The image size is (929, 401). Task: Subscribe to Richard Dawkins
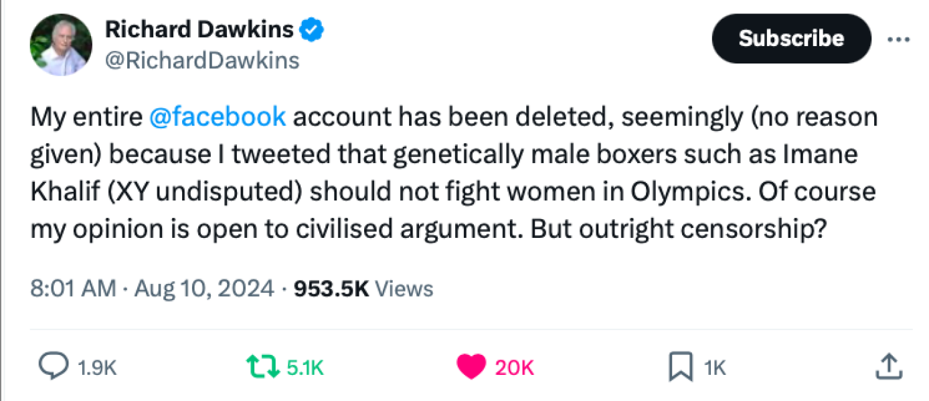tap(790, 38)
